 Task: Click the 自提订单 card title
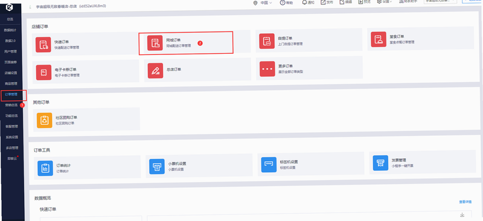(x=285, y=38)
